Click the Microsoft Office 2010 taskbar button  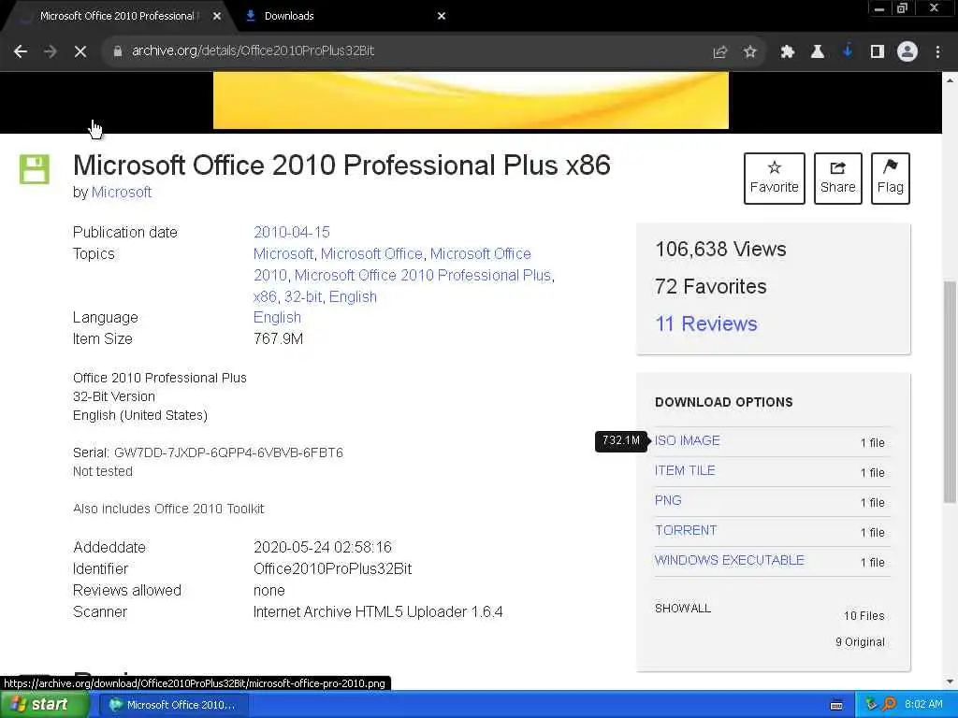coord(173,705)
